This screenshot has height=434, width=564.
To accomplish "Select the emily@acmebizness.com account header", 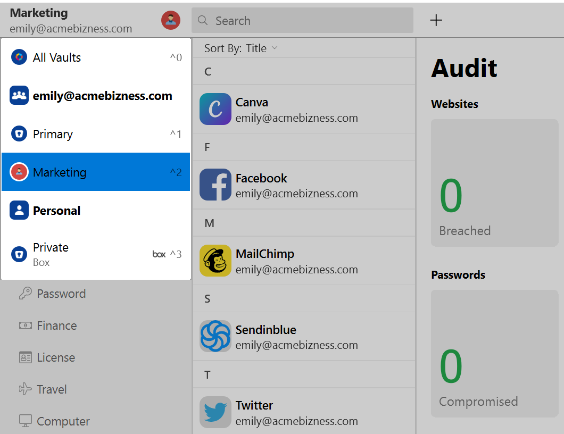I will [96, 96].
